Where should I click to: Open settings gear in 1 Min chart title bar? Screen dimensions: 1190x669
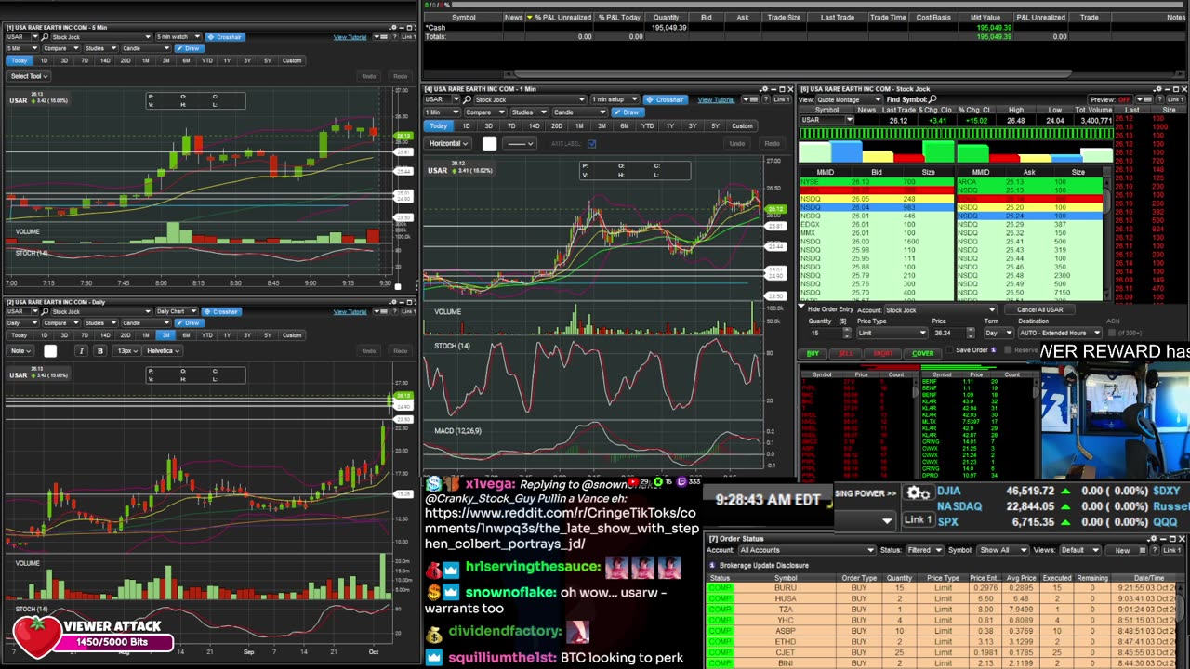point(765,89)
